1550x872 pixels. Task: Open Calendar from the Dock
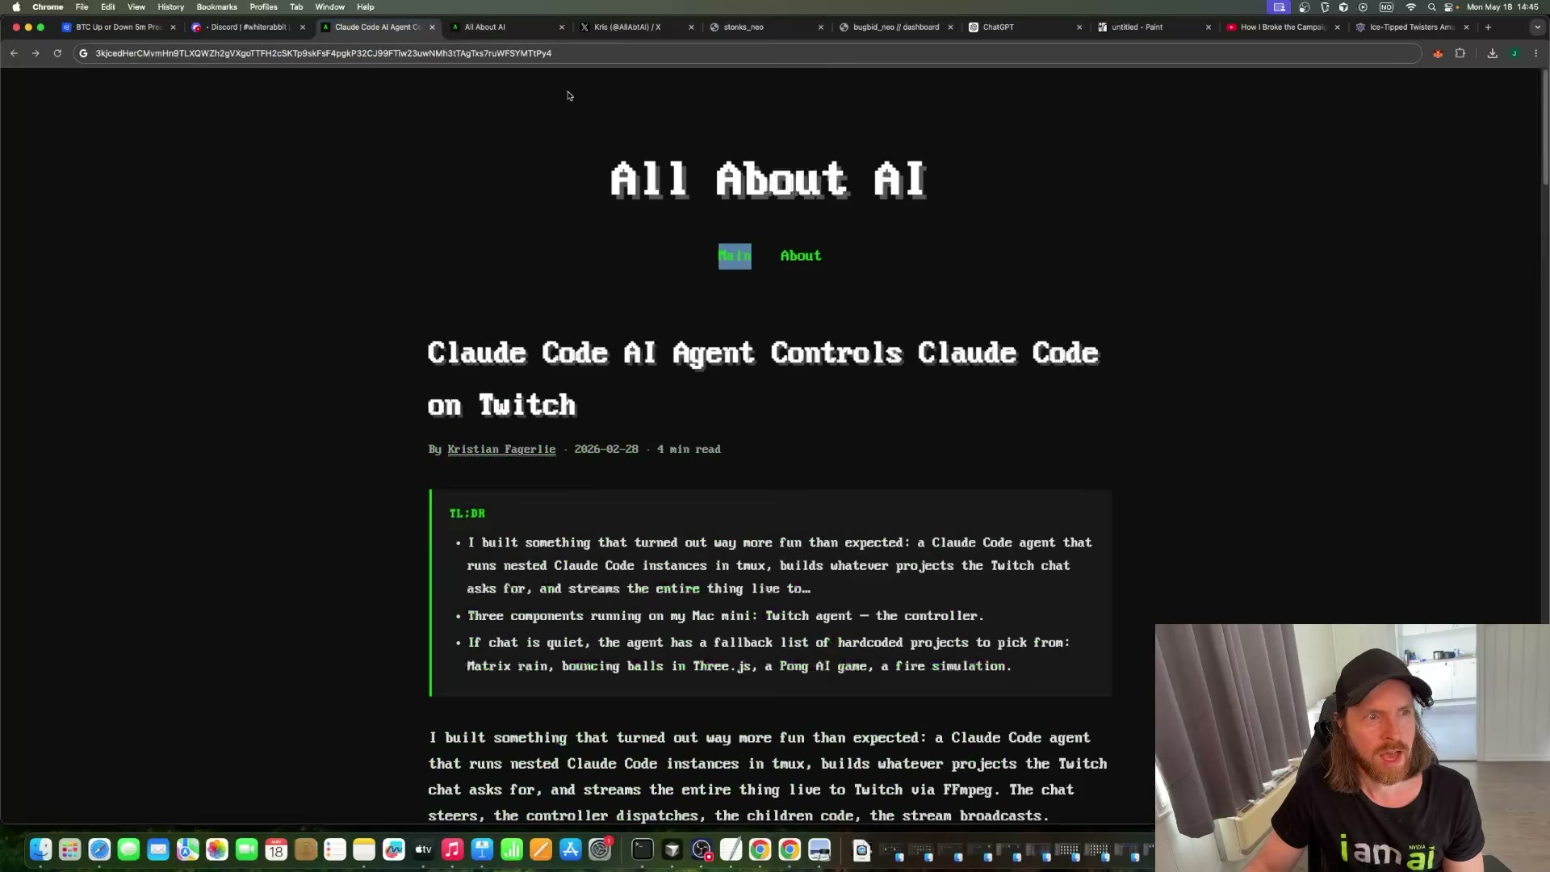pyautogui.click(x=276, y=849)
